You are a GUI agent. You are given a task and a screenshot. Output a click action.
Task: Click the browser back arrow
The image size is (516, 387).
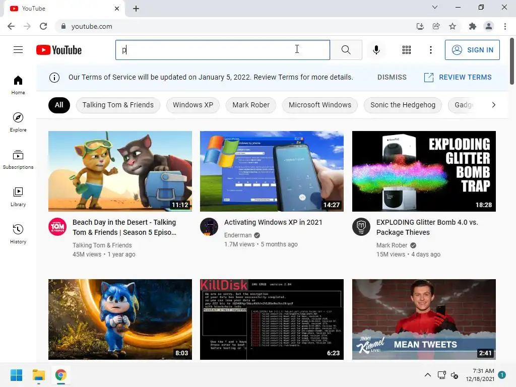(x=11, y=26)
